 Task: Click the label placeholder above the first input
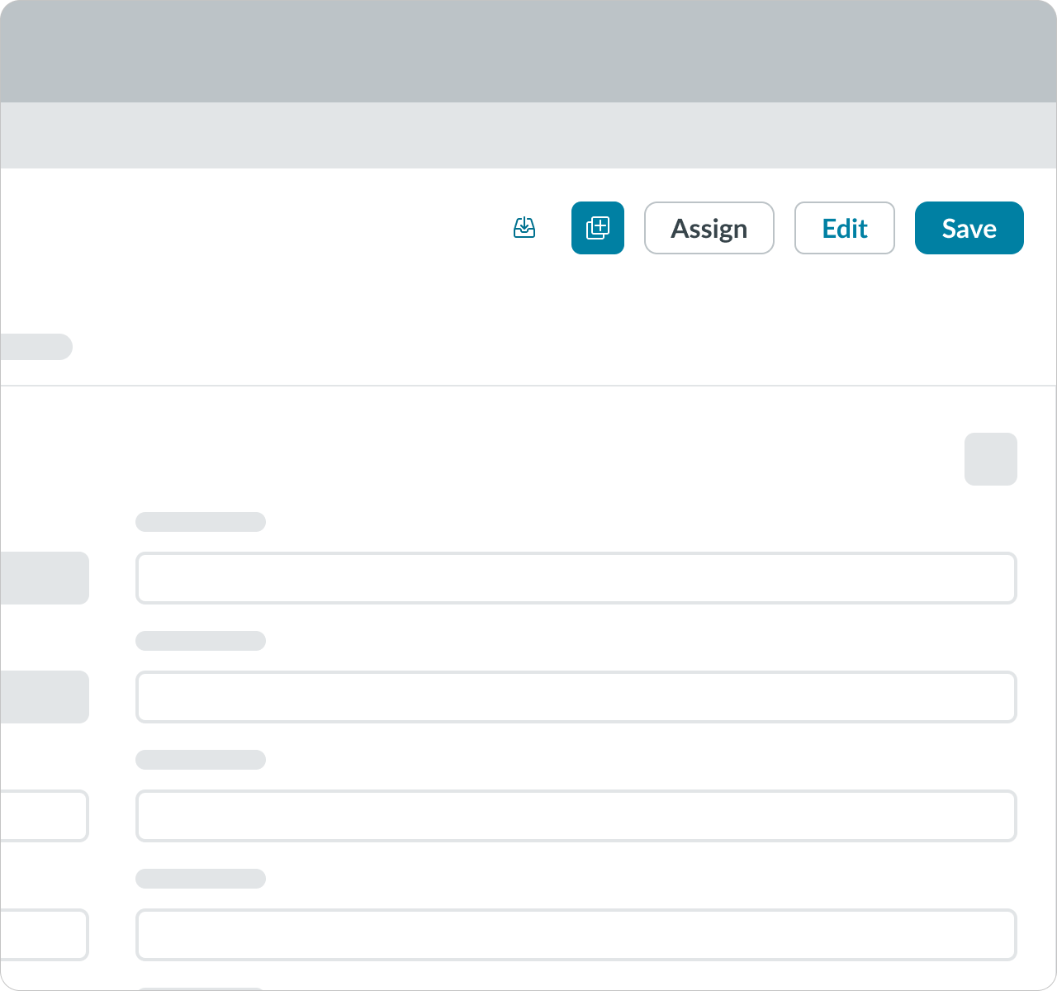pos(201,522)
